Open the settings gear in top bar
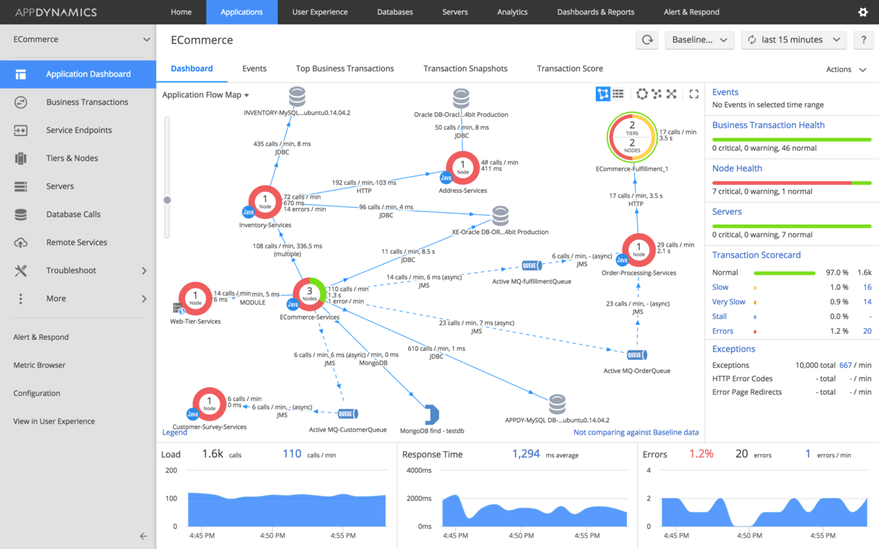Viewport: 879px width, 549px height. coord(862,12)
